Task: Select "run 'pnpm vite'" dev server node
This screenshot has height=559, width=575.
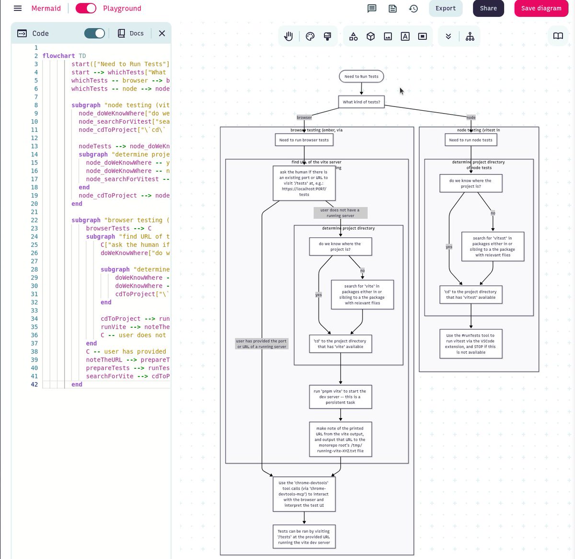Action: 341,396
